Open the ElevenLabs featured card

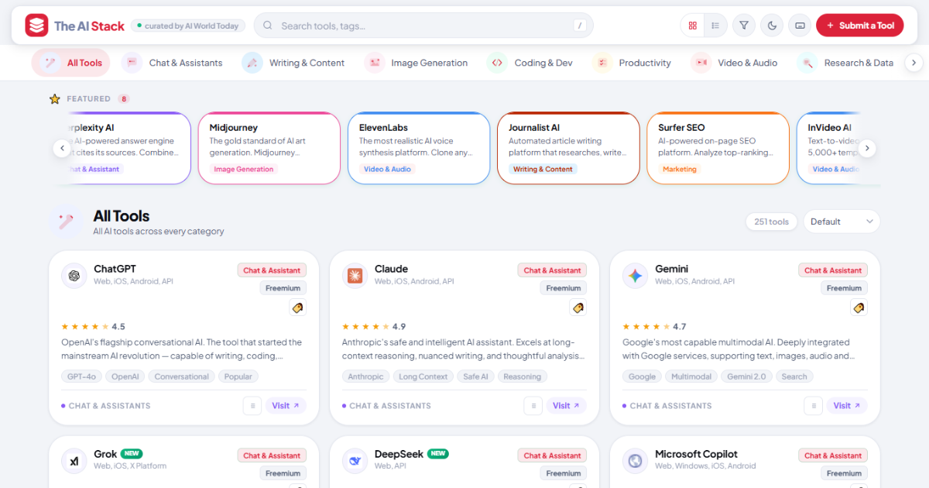[x=419, y=148]
